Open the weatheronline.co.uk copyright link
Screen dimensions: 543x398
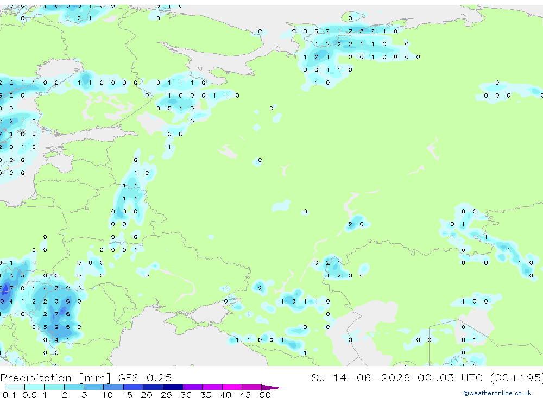coord(497,393)
